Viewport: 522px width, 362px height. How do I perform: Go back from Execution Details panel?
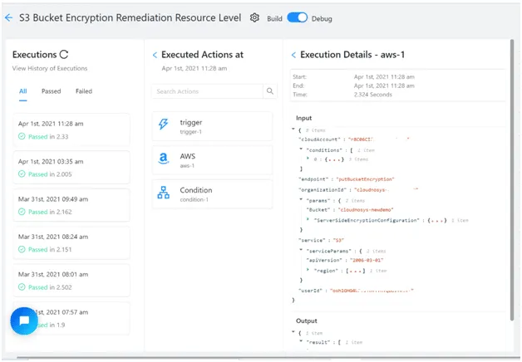point(293,55)
